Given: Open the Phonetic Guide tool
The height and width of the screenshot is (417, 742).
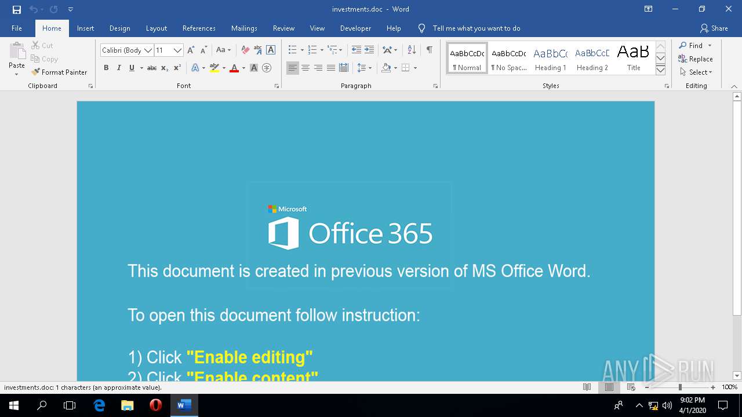Looking at the screenshot, I should coord(258,50).
